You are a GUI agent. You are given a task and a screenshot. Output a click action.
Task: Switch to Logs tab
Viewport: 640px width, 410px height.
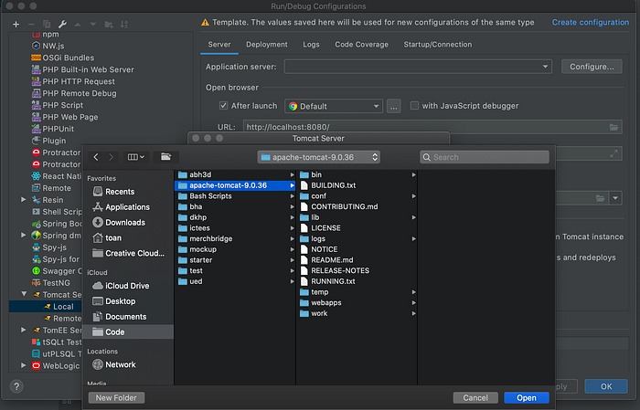click(x=311, y=45)
